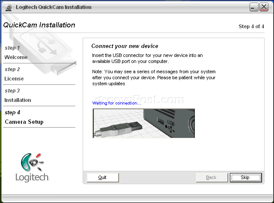Click the 'Note: You may see' paragraph
The height and width of the screenshot is (203, 274).
(154, 78)
